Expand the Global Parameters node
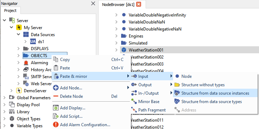This screenshot has width=259, height=129. pyautogui.click(x=5, y=97)
